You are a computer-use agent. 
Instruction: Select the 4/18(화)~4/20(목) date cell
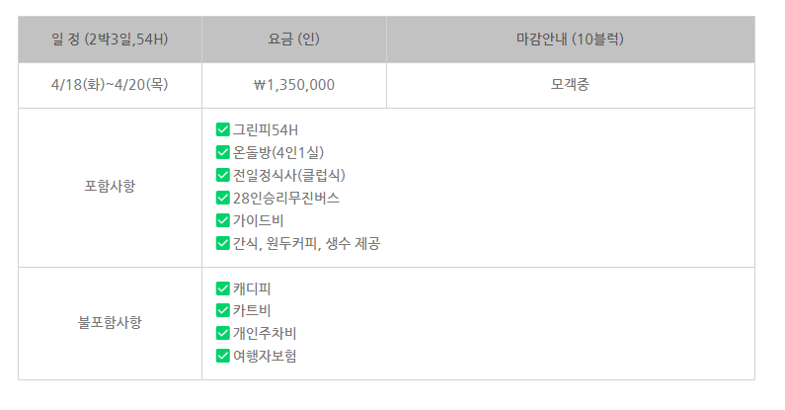[x=111, y=85]
